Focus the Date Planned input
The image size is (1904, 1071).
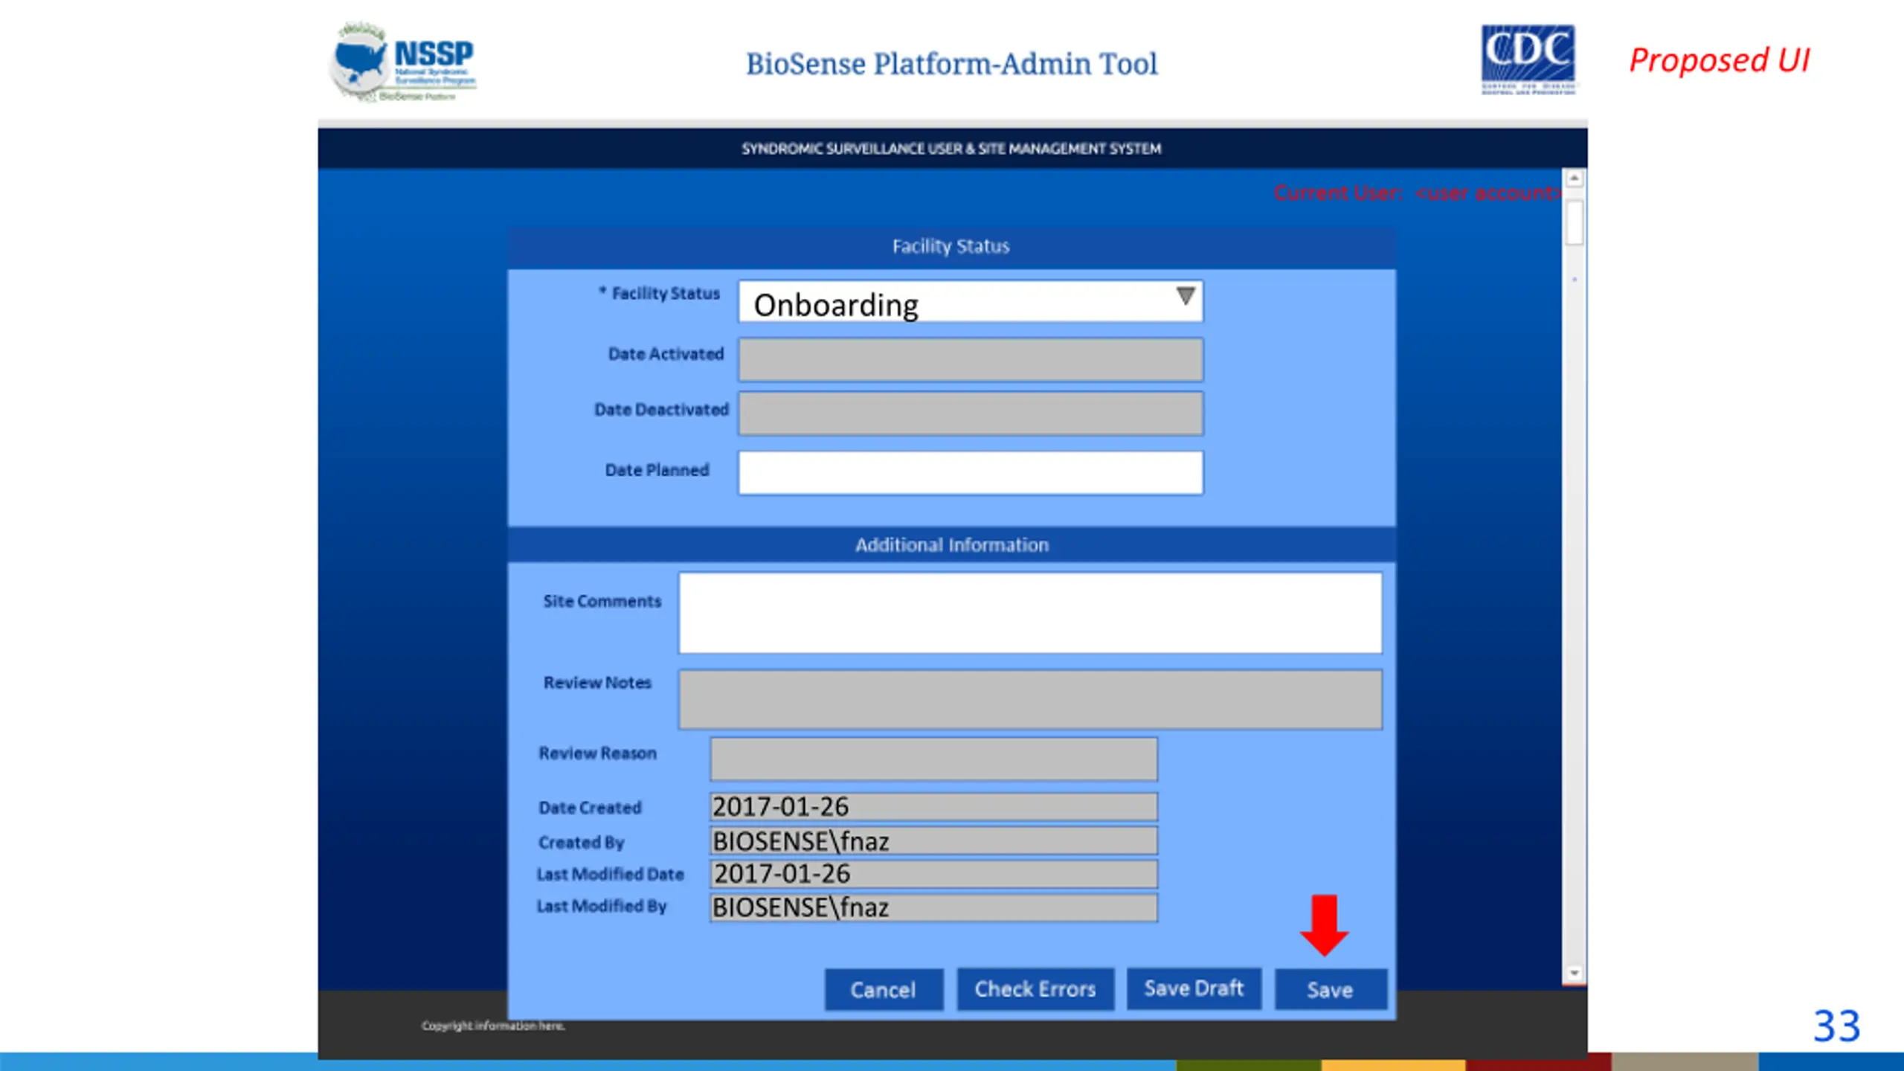pyautogui.click(x=970, y=472)
